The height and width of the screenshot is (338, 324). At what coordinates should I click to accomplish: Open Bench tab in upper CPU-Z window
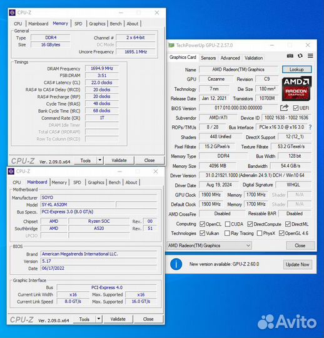click(116, 24)
